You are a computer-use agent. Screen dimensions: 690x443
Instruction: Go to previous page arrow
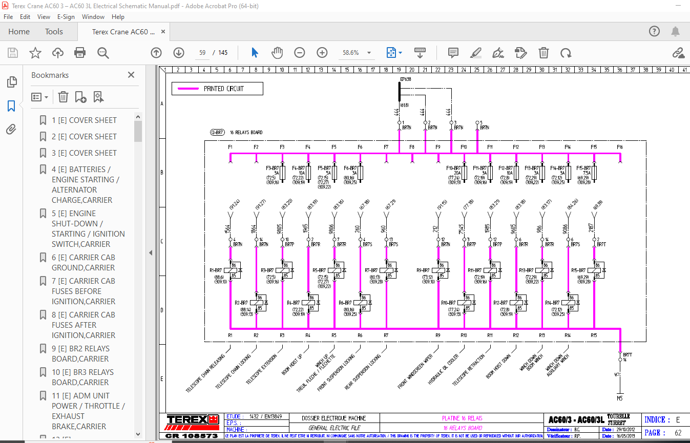click(156, 52)
